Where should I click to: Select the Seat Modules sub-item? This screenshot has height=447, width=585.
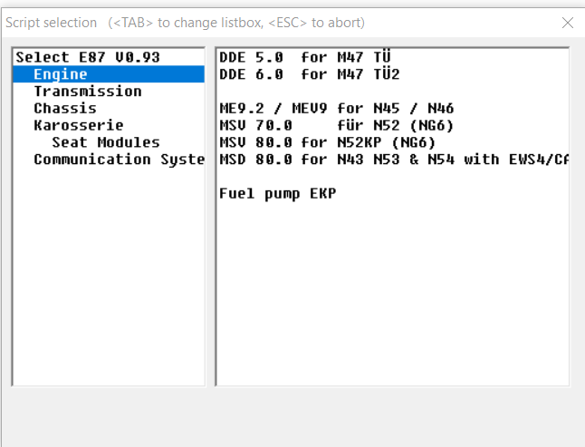pos(106,142)
